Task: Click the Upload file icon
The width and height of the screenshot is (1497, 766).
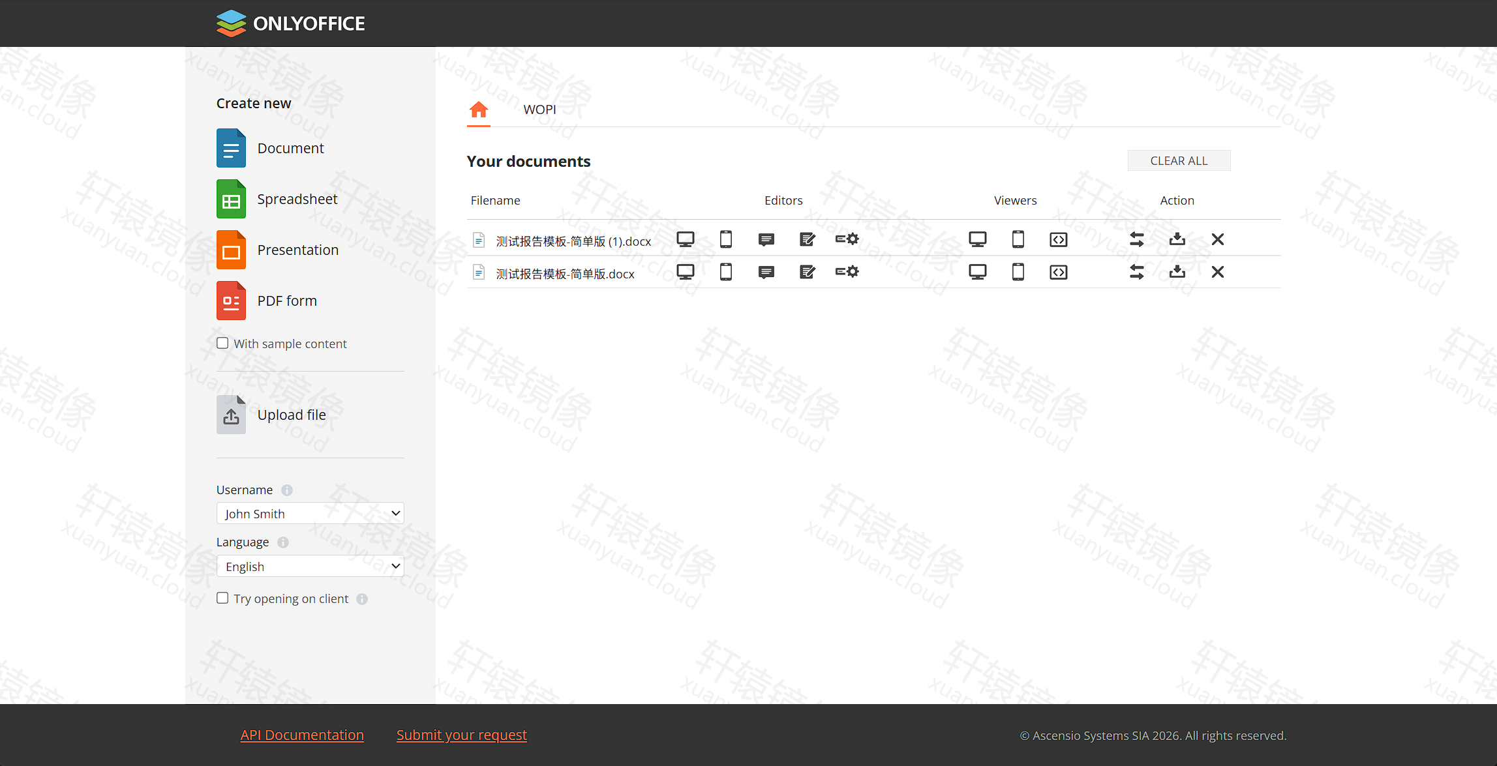Action: click(231, 415)
